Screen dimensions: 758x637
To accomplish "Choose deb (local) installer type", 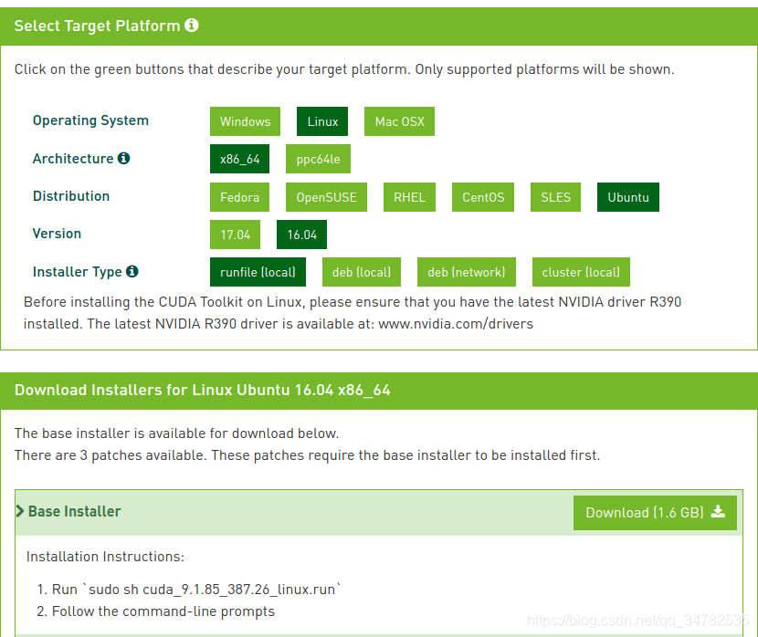I will point(362,272).
